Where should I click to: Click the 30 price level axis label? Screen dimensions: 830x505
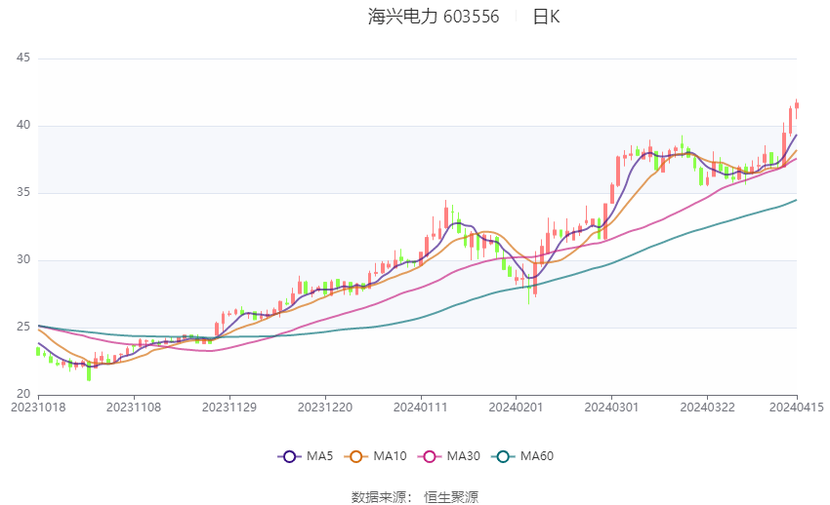point(23,260)
